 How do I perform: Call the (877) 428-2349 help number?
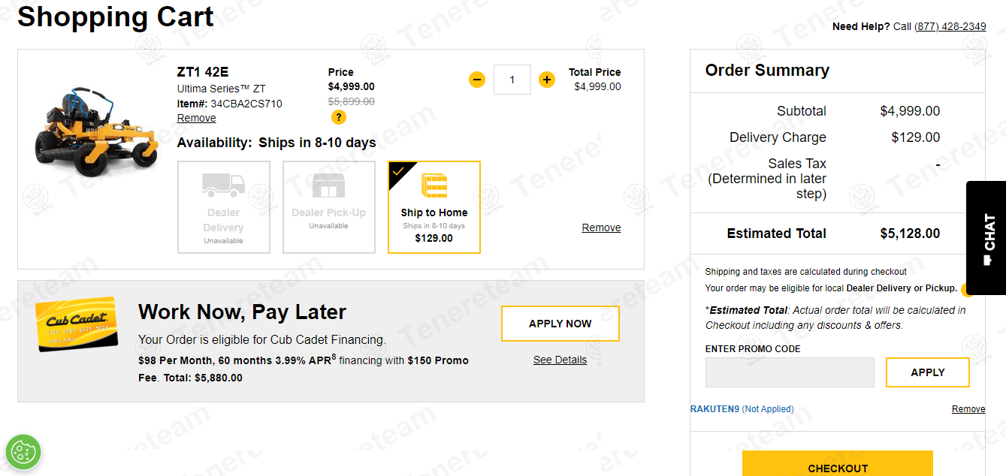(x=950, y=26)
